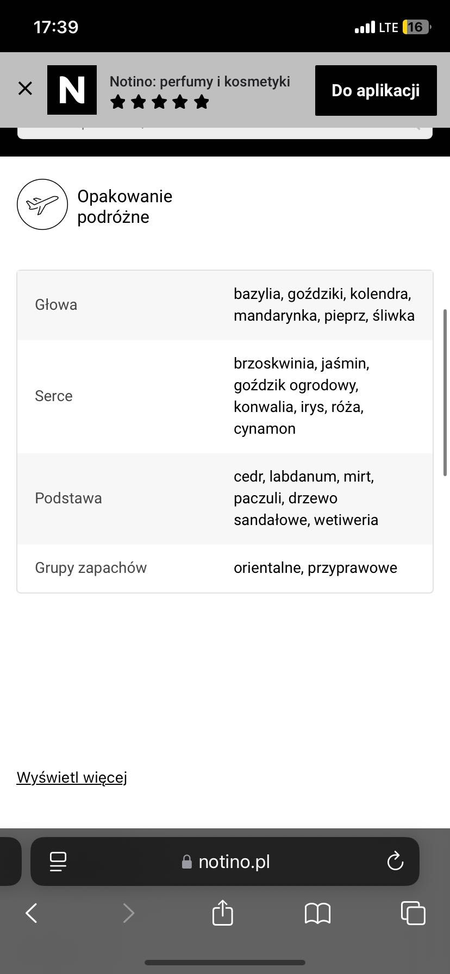Show open tabs with the tabs icon

click(413, 913)
